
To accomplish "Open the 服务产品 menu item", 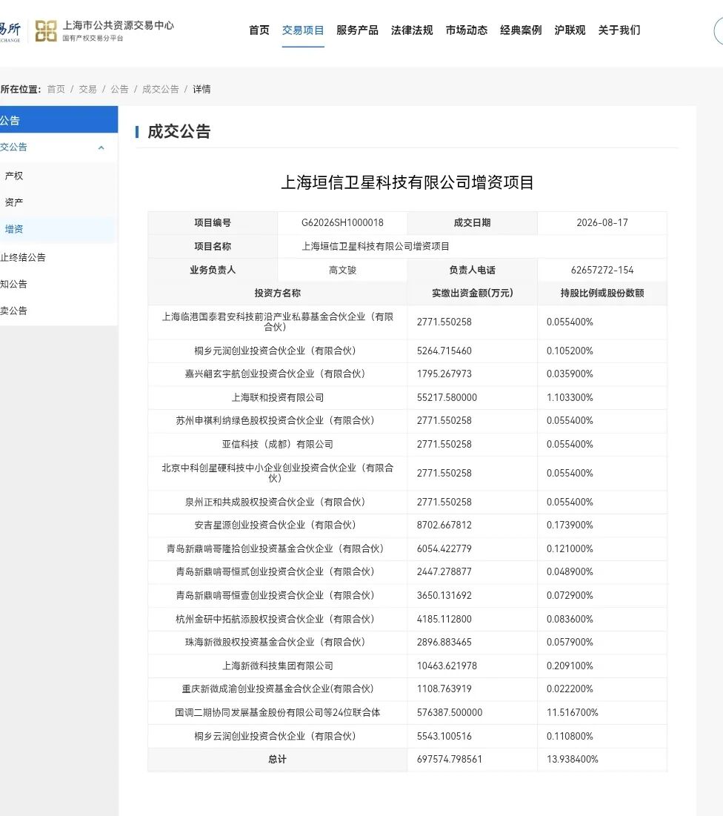I will coord(357,30).
